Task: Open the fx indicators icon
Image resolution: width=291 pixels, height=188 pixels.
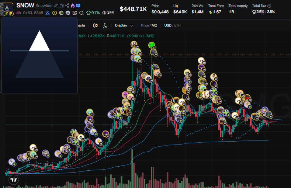Action: click(105, 25)
